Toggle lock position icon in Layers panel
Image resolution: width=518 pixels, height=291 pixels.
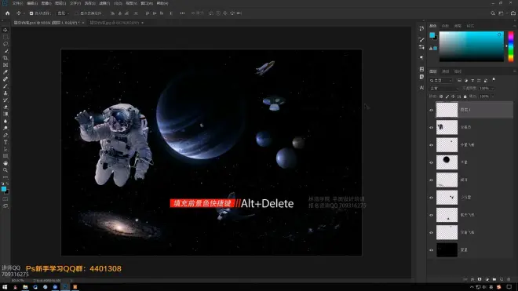tap(453, 96)
